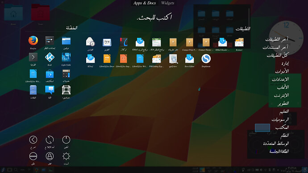Open LibreOffice Writer in the favorites grid
This screenshot has width=308, height=173.
(33, 74)
